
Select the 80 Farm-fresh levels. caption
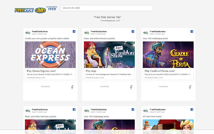(152, 117)
